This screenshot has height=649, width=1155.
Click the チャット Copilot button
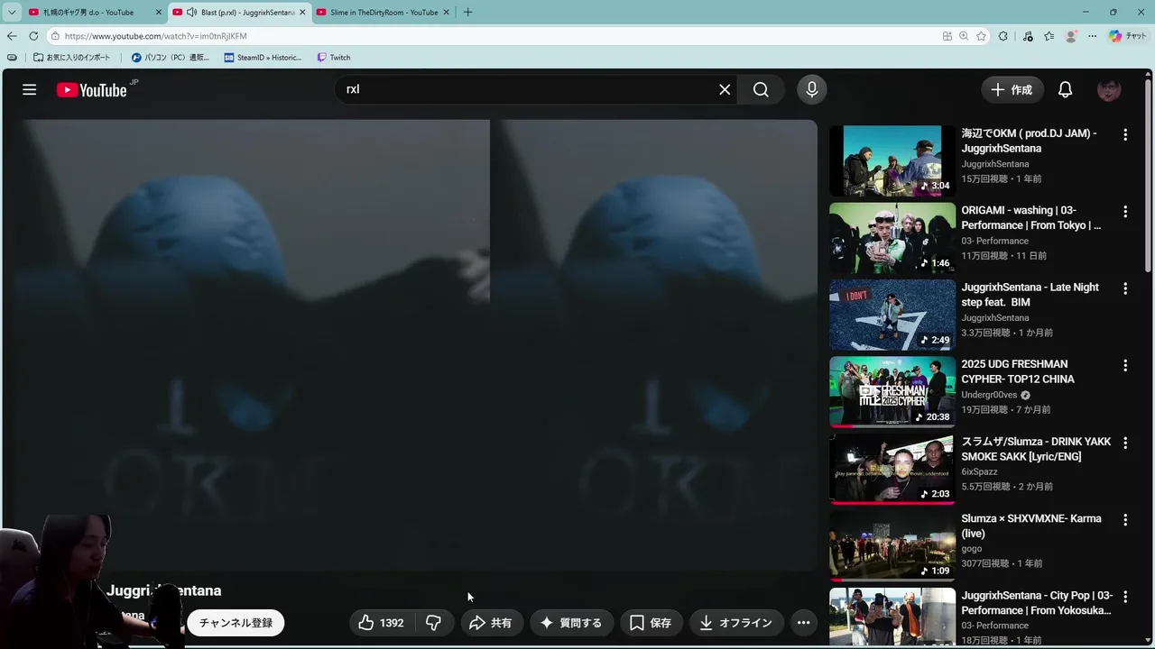(1127, 36)
